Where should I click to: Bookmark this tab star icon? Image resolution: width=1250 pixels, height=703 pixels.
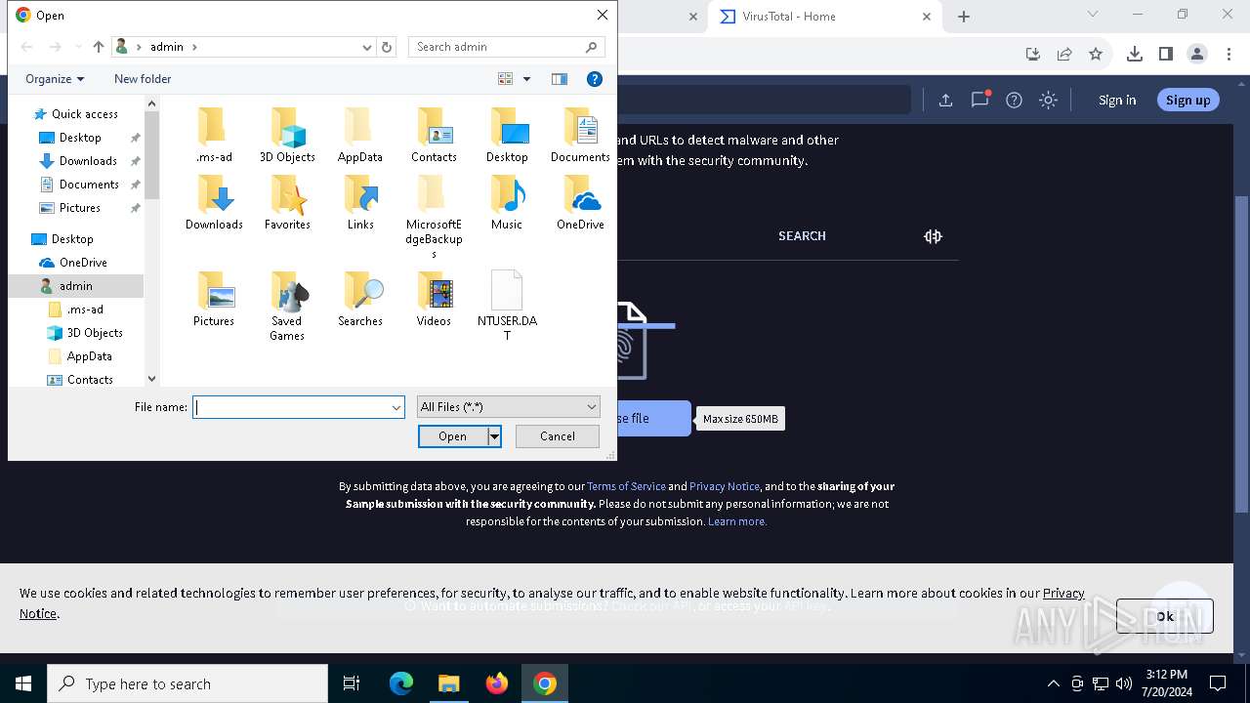click(x=1096, y=54)
